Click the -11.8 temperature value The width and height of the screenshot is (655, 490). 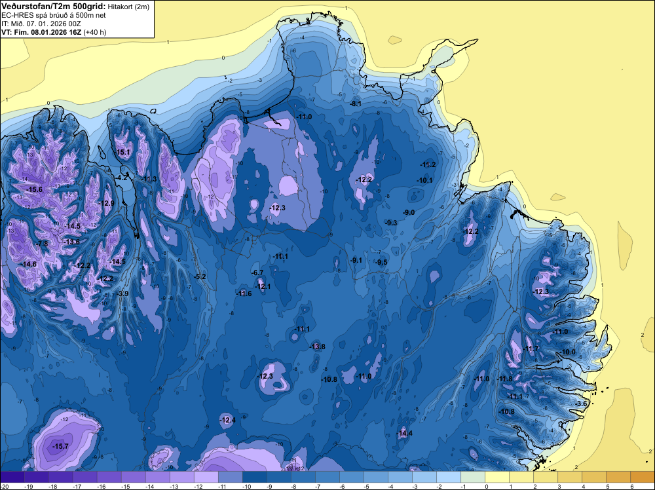pos(504,379)
